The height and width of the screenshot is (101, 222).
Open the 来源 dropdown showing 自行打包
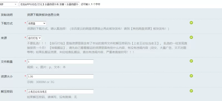pos(34,38)
